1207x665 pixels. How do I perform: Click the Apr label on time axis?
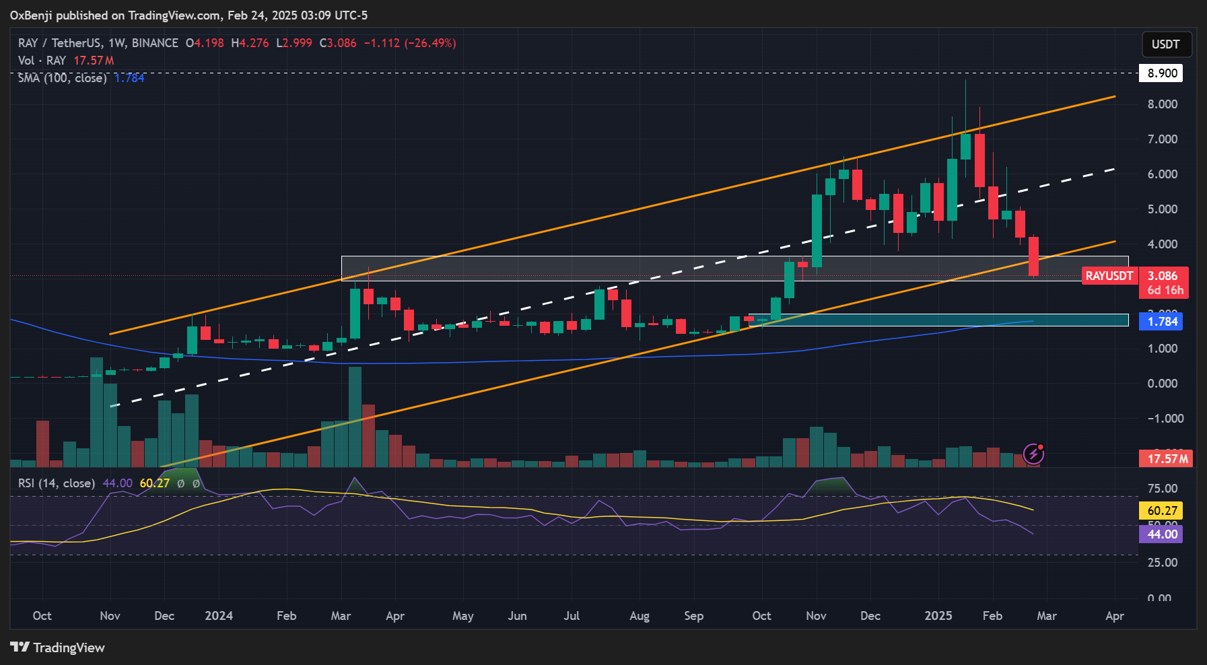point(1114,616)
